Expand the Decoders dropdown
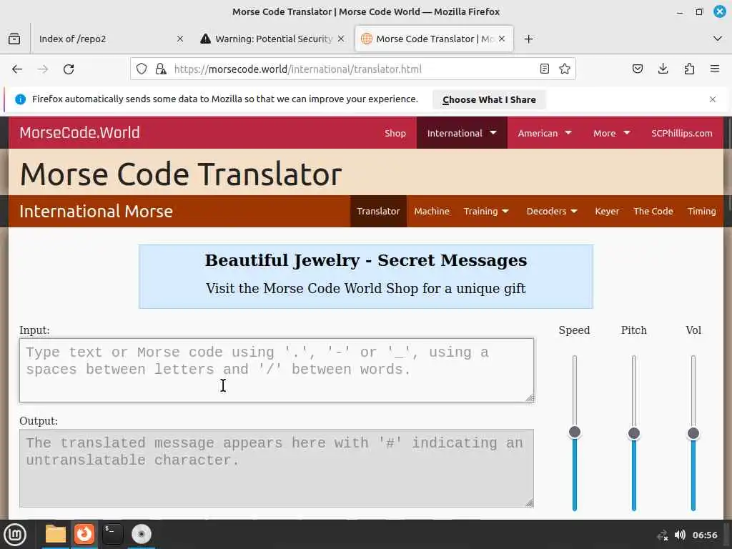Viewport: 732px width, 549px height. click(x=552, y=212)
